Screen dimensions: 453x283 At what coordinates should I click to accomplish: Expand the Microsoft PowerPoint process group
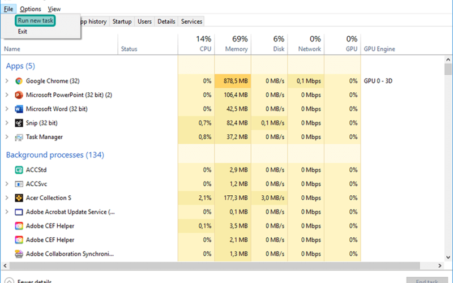pyautogui.click(x=7, y=95)
